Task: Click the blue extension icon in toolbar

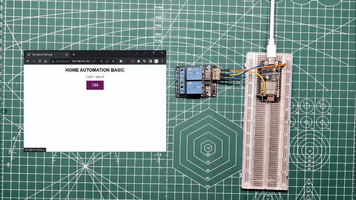Action: tap(121, 61)
